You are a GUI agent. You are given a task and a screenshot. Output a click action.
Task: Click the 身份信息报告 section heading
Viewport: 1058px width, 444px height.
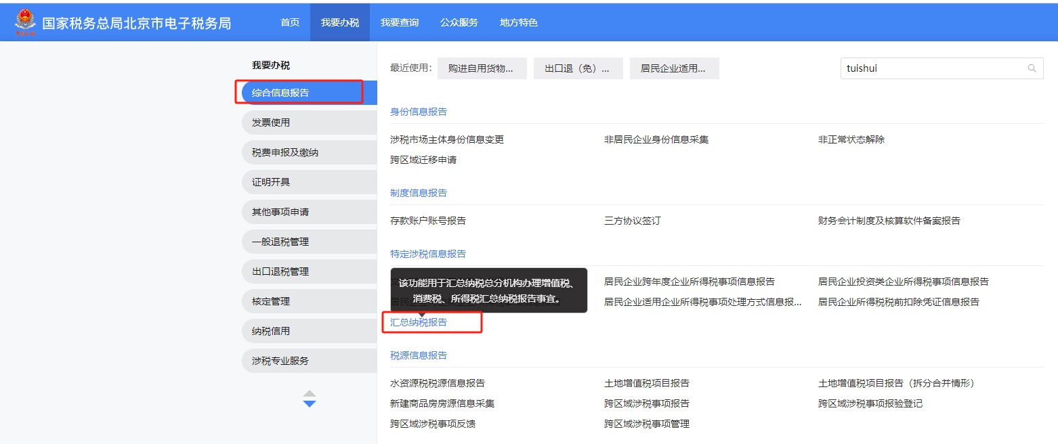419,112
